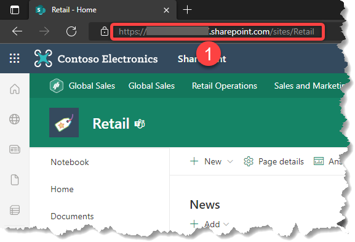This screenshot has width=355, height=242.
Task: Open a new browser tab
Action: tap(187, 10)
